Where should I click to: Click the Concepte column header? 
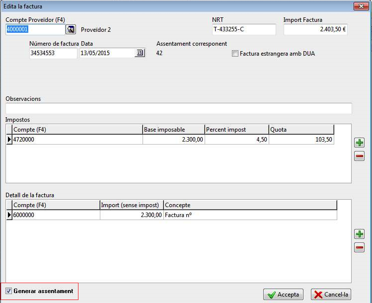[x=250, y=205]
